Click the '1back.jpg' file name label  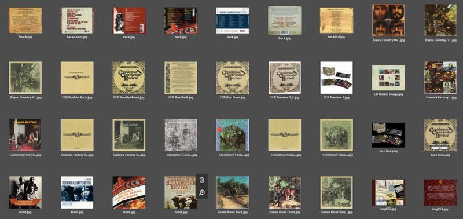tap(25, 37)
